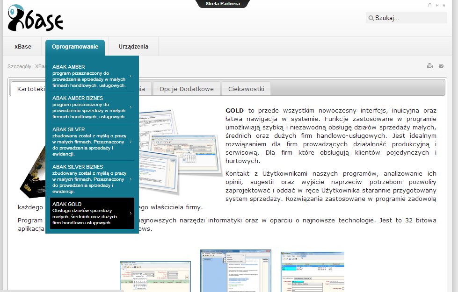
Task: Switch to the Opcje Dodatkowe tab
Action: point(187,89)
